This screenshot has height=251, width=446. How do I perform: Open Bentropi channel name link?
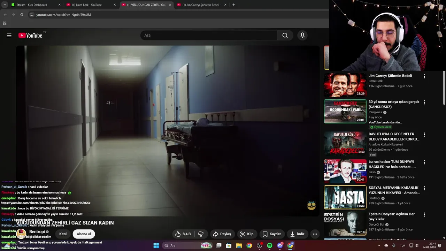37,231
